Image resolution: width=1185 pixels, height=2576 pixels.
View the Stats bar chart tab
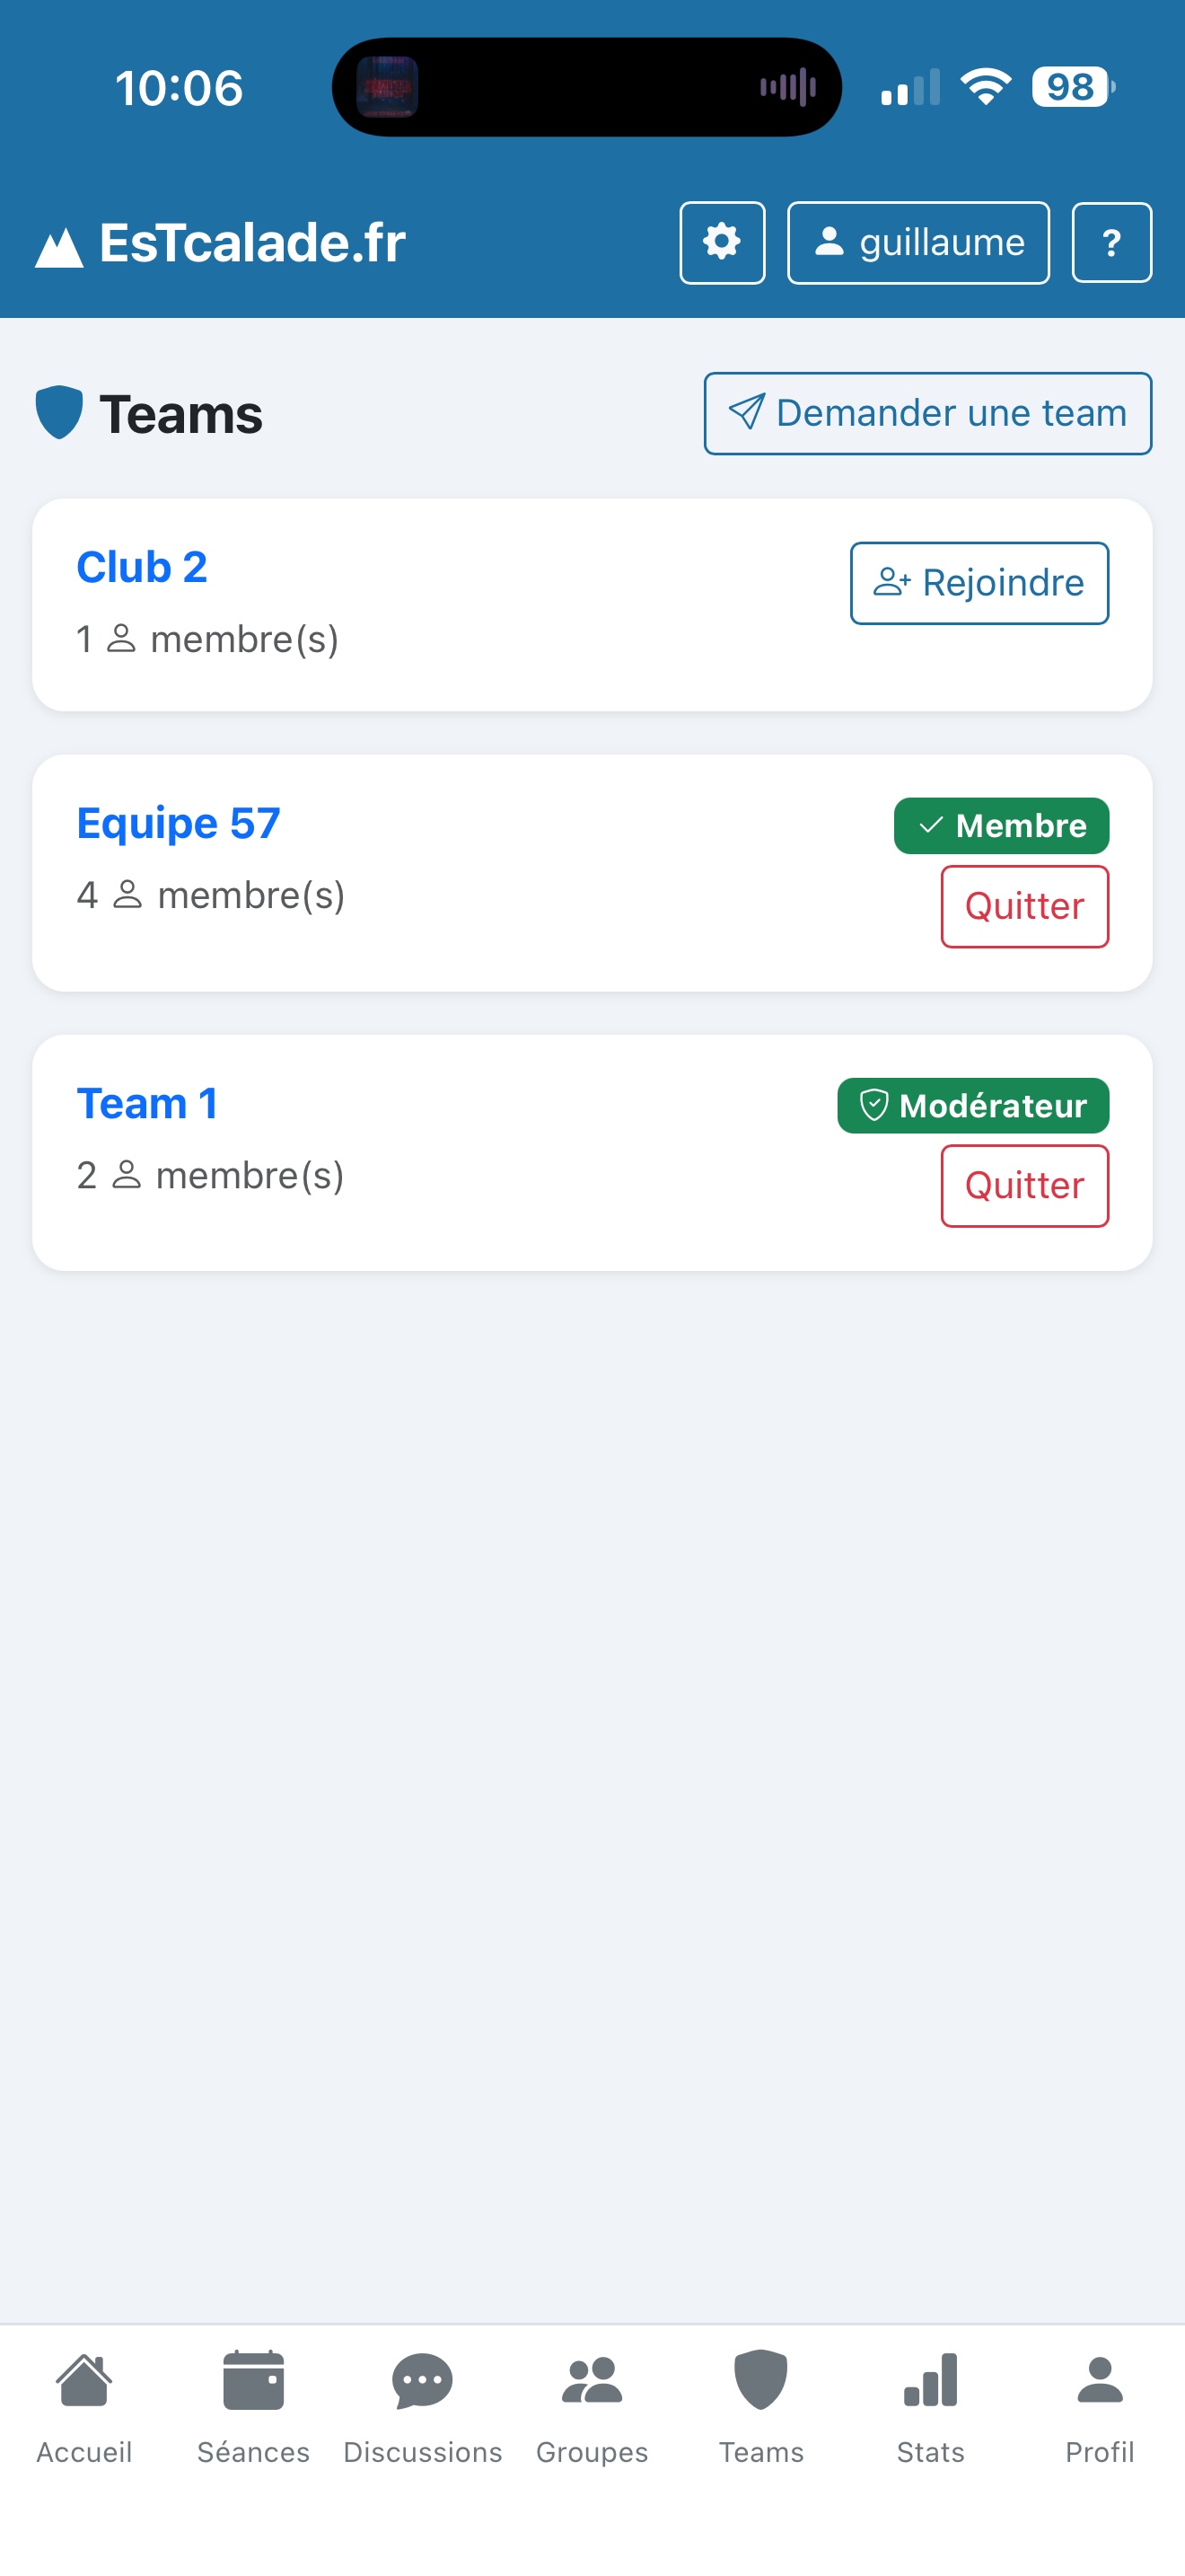coord(930,2406)
